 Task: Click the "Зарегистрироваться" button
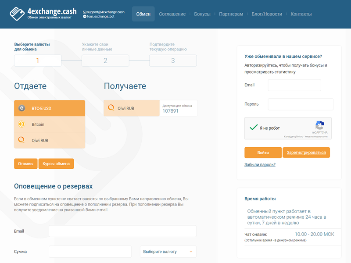click(306, 153)
